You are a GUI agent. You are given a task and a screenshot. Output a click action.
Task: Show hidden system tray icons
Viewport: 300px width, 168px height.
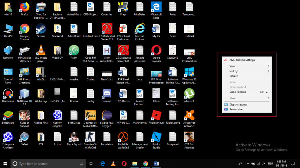[248, 164]
